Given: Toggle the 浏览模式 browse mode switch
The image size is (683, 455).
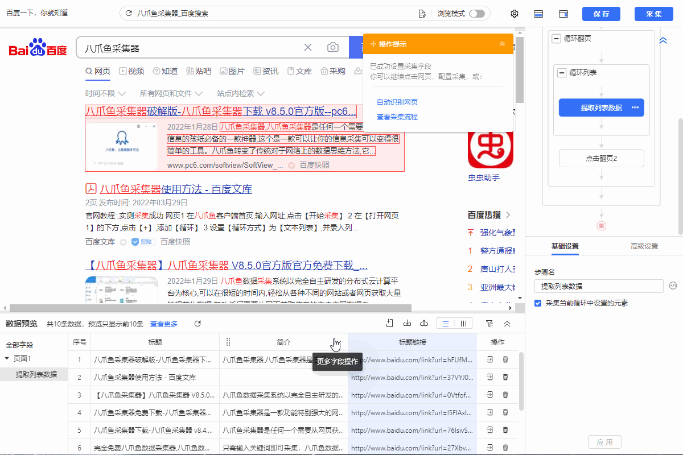Looking at the screenshot, I should (477, 14).
